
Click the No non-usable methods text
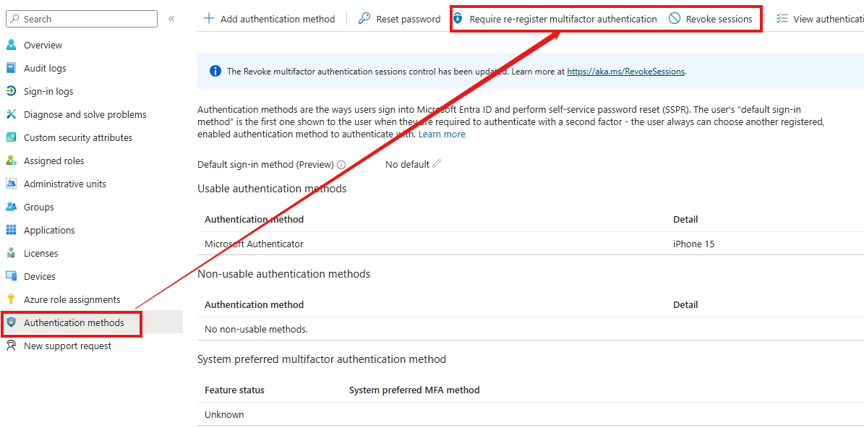click(256, 330)
